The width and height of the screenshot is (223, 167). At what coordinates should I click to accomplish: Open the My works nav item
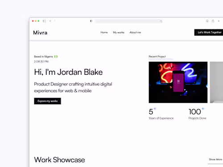coord(119,33)
